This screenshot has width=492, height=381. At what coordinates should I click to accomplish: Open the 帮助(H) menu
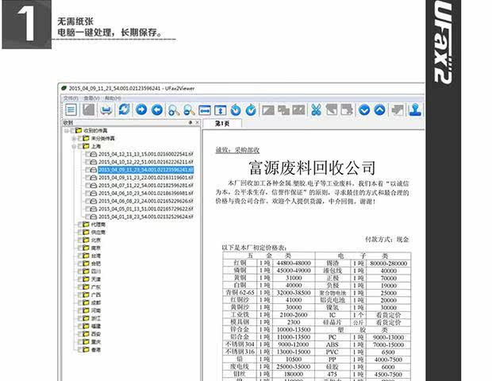tap(113, 98)
